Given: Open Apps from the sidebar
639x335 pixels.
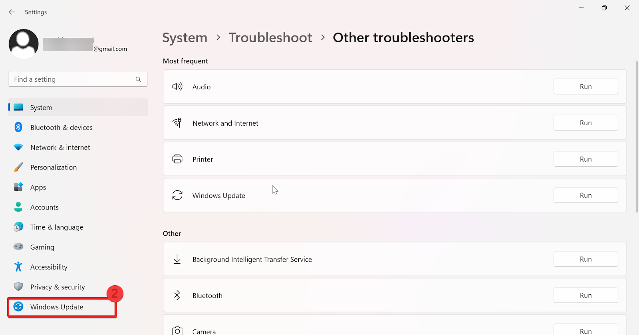Looking at the screenshot, I should point(38,187).
